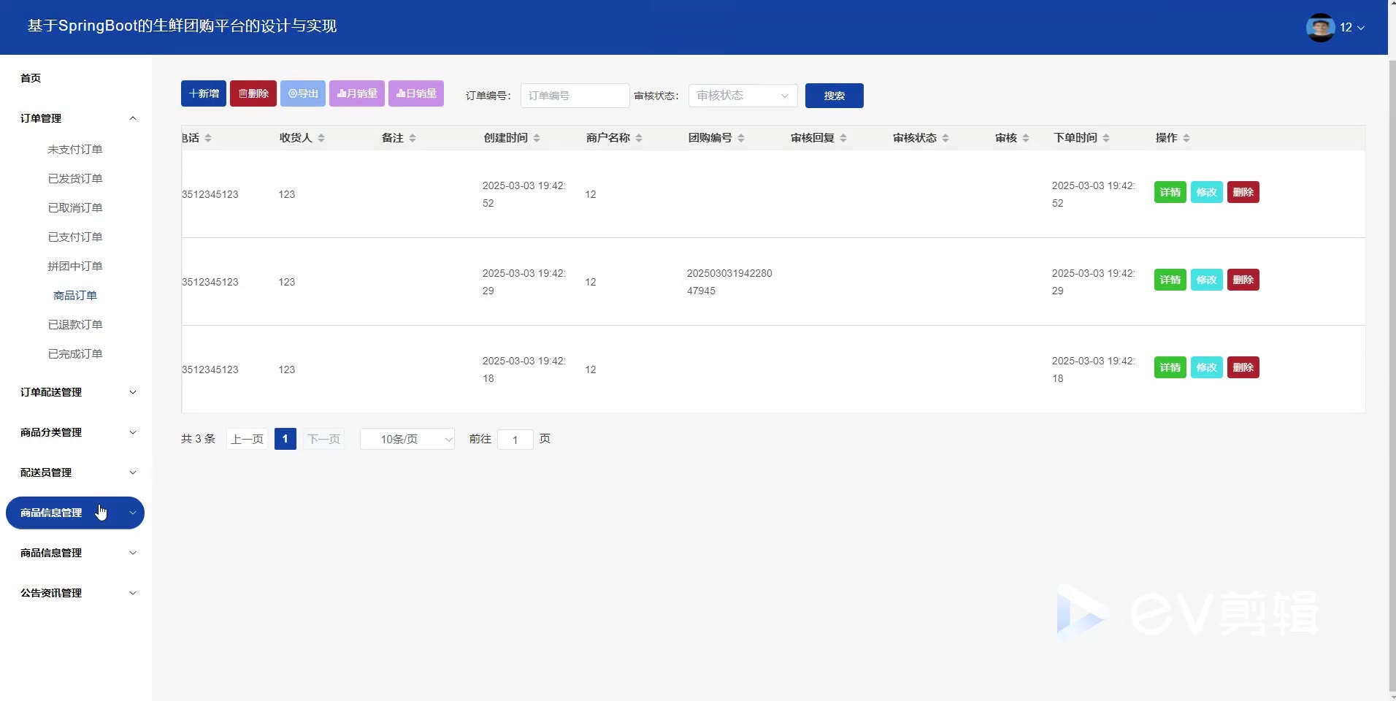
Task: Click the 月销量 chart button
Action: click(x=357, y=93)
